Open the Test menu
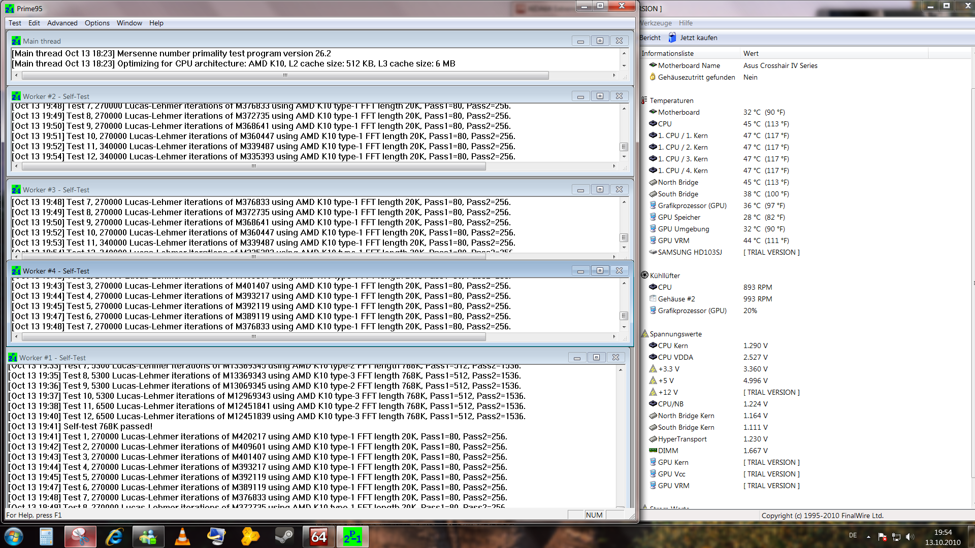Screen dimensions: 975x548 click(x=15, y=23)
